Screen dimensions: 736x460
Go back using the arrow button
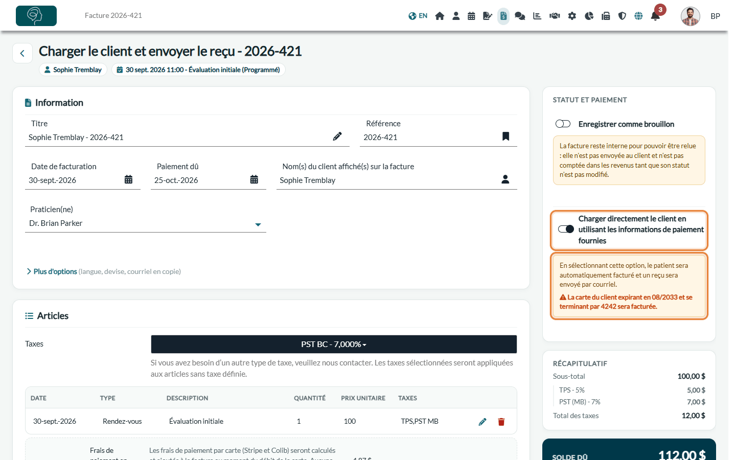(x=22, y=53)
